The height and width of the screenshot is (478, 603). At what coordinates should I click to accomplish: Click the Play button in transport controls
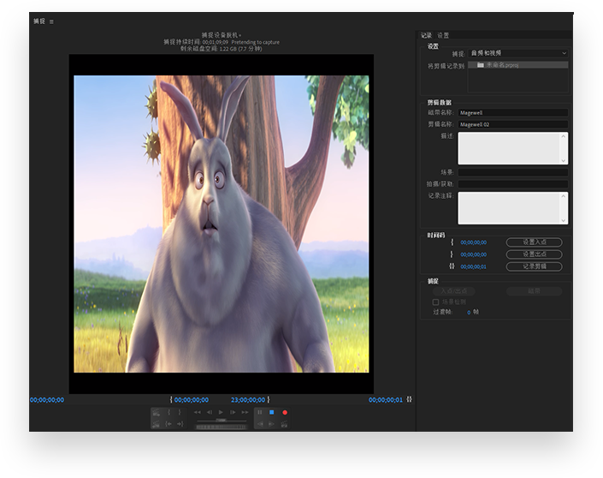click(x=221, y=412)
